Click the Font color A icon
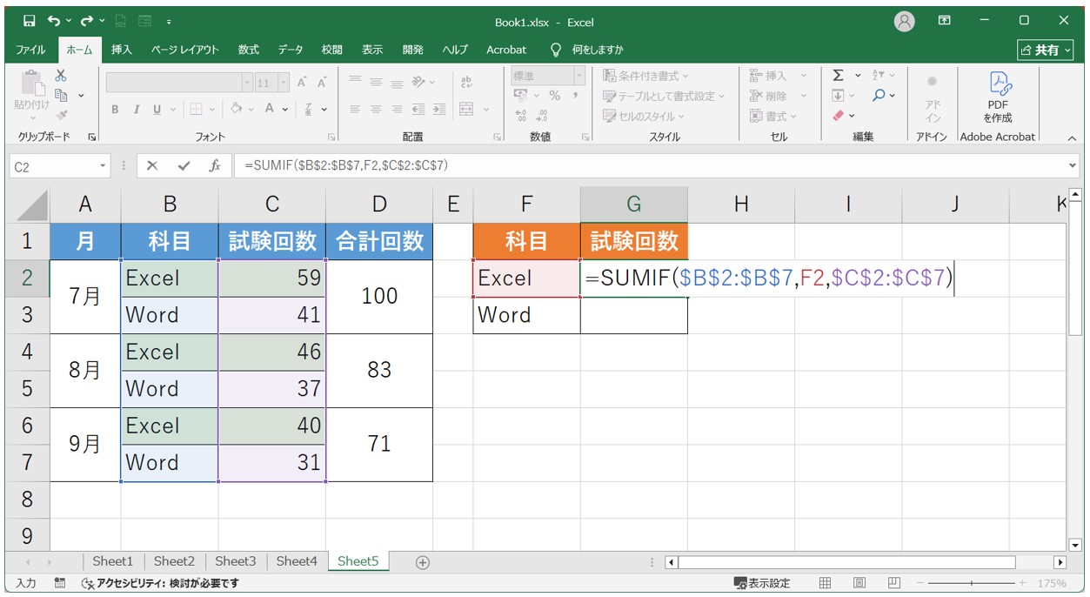 coord(270,109)
